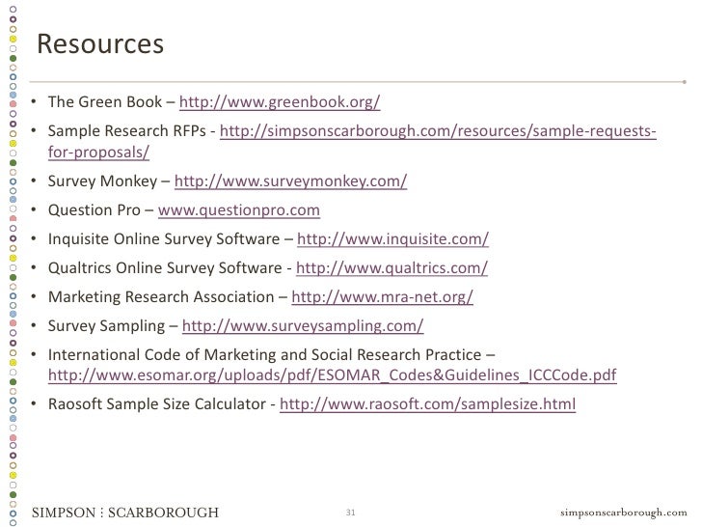Click 'The Green Book' text

(x=105, y=102)
